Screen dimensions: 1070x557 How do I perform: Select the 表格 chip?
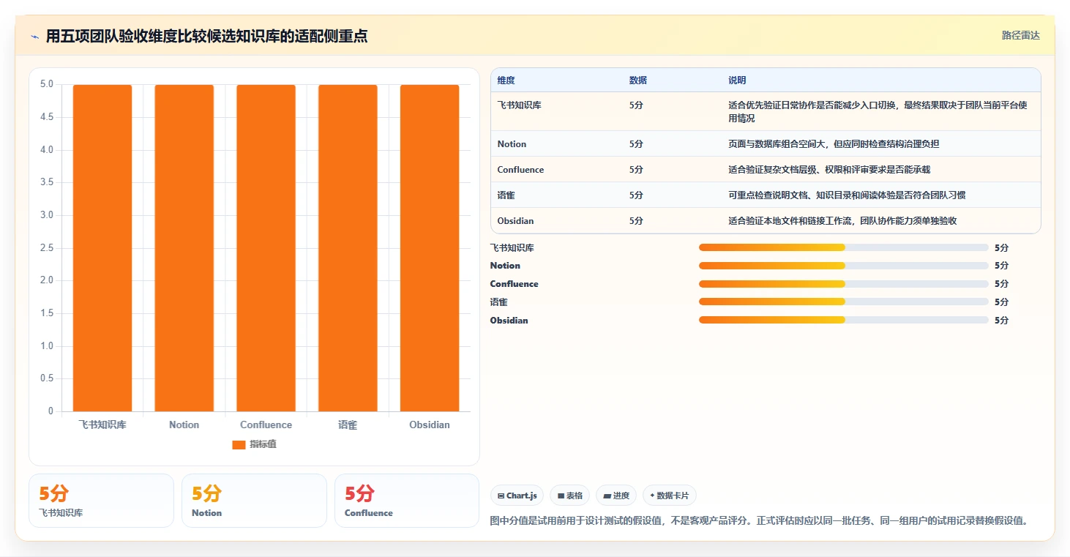[570, 496]
